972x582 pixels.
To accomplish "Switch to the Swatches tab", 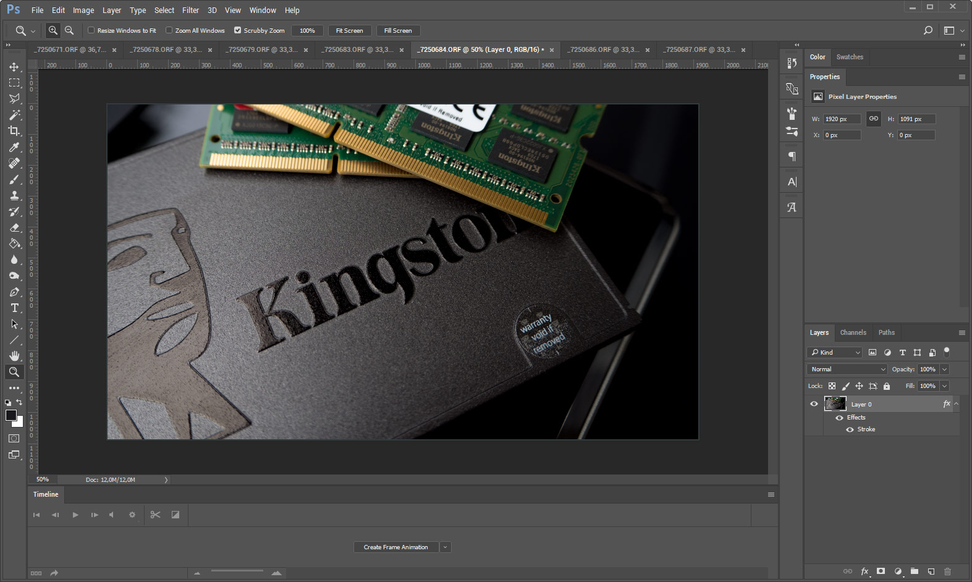I will 850,57.
